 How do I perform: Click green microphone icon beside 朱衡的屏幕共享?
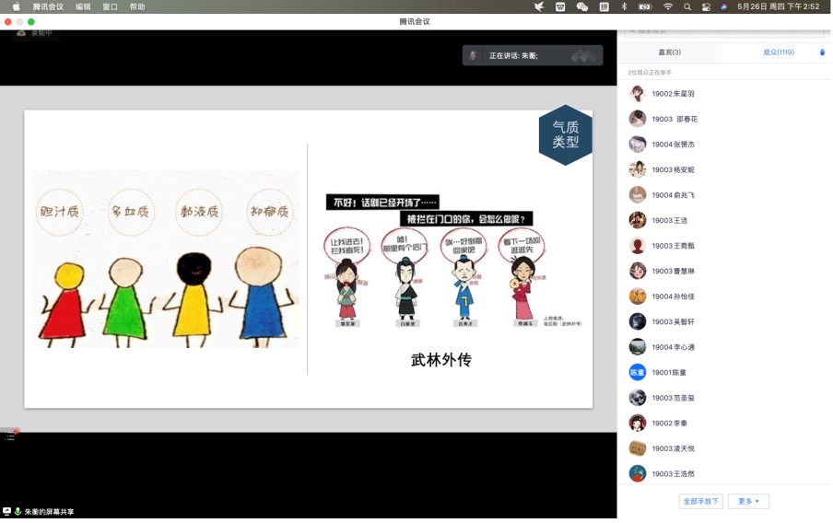[x=18, y=511]
